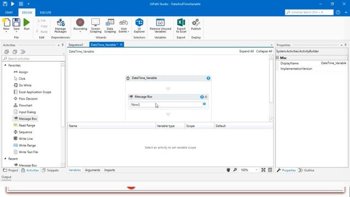350x197 pixels.
Task: Switch to the START ribbon tab
Action: click(x=9, y=13)
